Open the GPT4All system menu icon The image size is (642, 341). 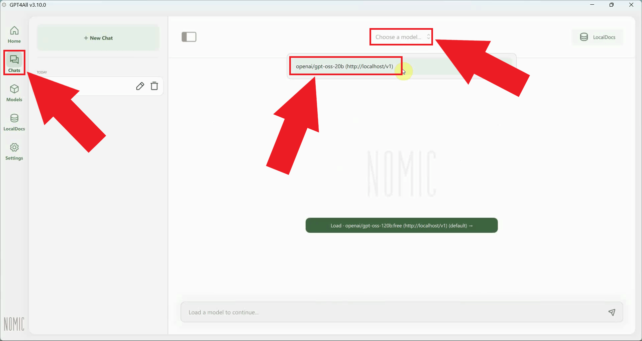pos(4,5)
